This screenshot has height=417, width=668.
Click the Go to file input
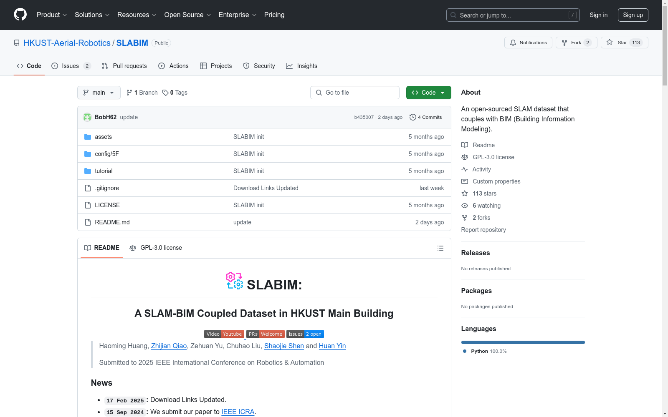point(355,93)
